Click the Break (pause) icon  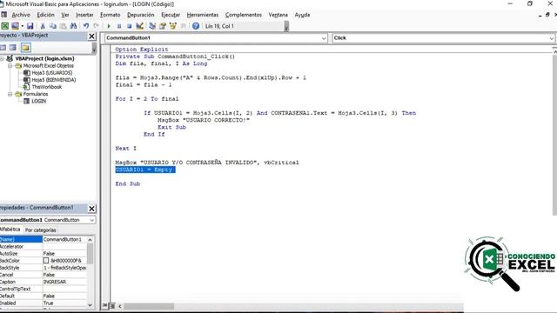point(119,26)
